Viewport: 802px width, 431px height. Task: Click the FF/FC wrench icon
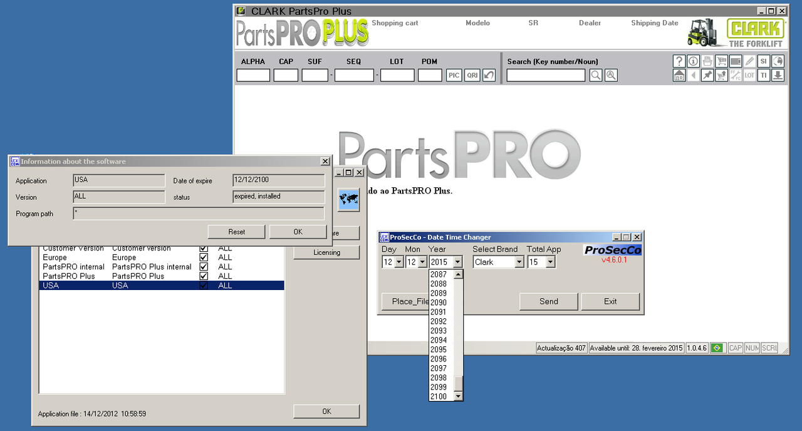click(x=736, y=76)
